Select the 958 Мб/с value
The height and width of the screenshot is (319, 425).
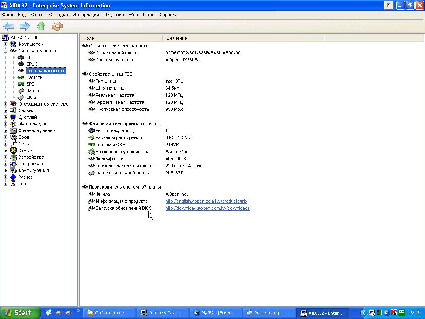pos(174,109)
